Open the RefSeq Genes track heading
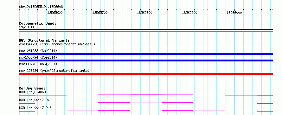The image size is (282, 115). coord(32,88)
